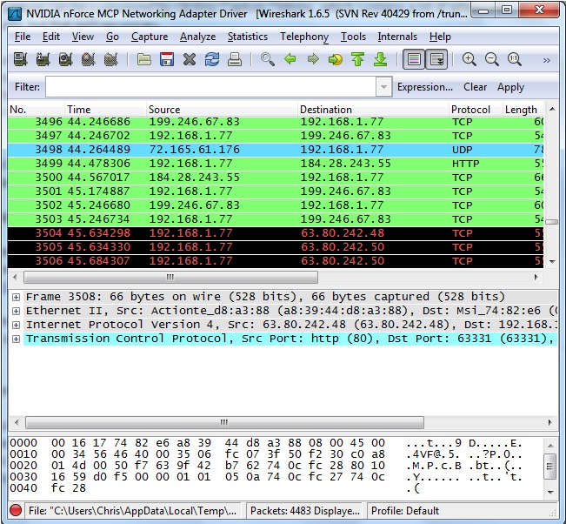Click the packet list horizontal scrollbar
This screenshot has width=566, height=524.
[170, 277]
